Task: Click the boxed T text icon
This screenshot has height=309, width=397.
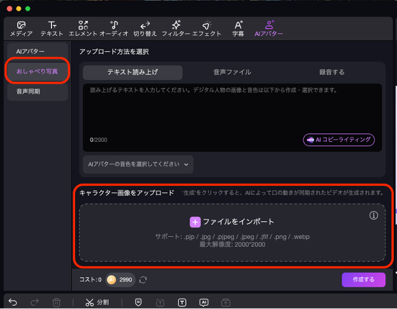Action: point(182,302)
